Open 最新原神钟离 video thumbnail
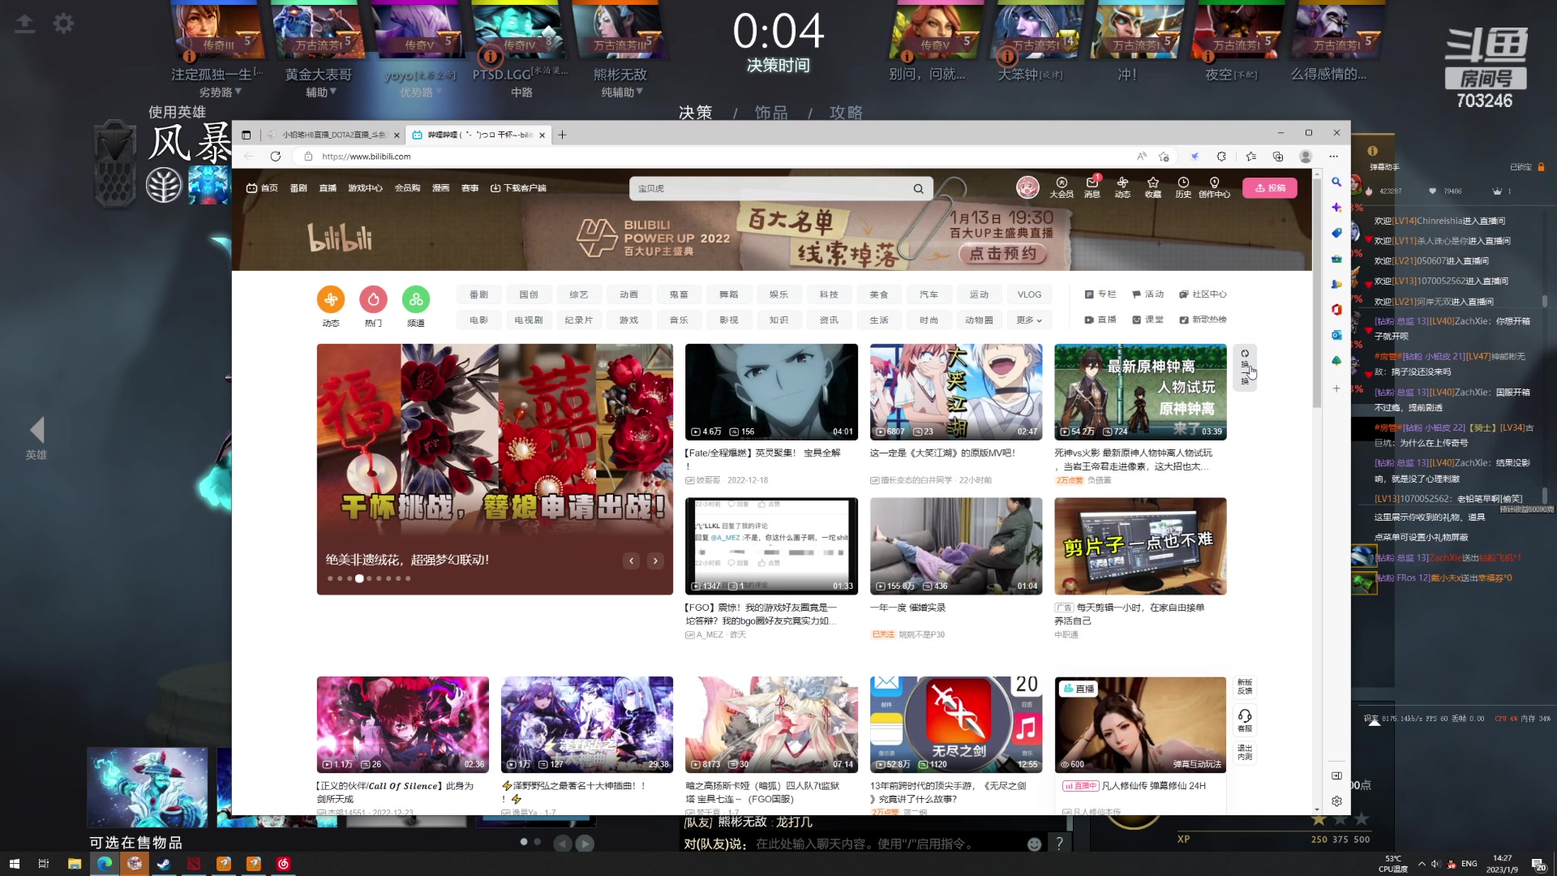Image resolution: width=1557 pixels, height=876 pixels. click(1140, 392)
